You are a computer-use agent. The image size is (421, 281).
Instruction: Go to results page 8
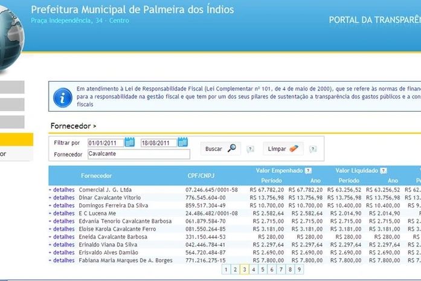[x=290, y=270]
